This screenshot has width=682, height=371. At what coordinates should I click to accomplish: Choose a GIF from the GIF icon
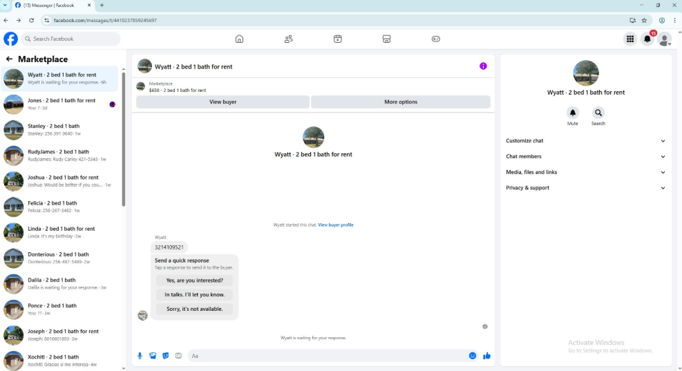[x=178, y=356]
